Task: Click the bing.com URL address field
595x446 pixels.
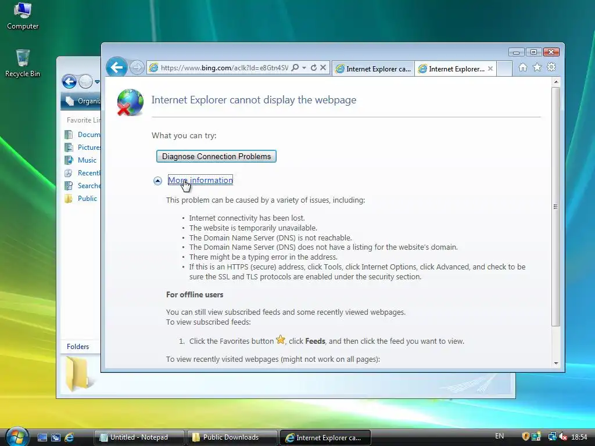Action: (224, 68)
